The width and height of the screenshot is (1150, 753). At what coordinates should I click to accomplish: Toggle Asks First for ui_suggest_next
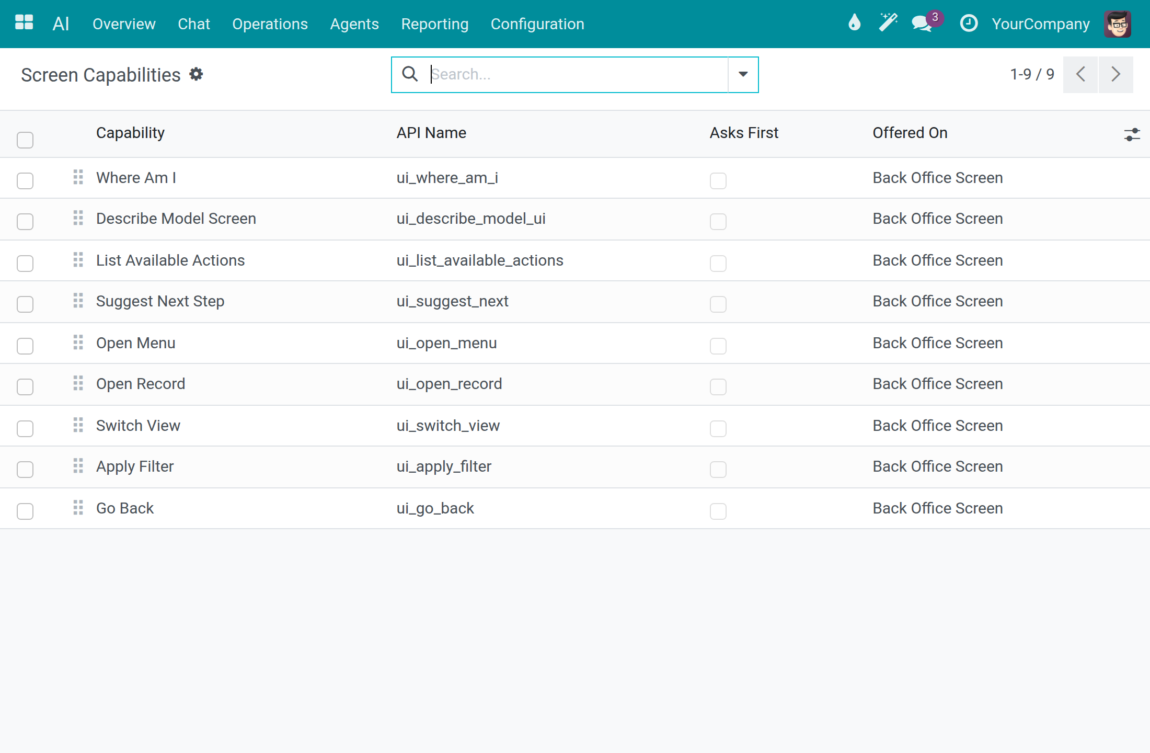[x=718, y=304]
